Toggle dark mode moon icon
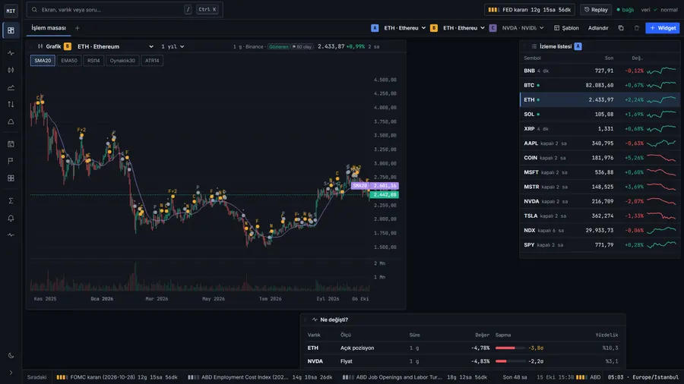The width and height of the screenshot is (684, 384). coord(11,356)
